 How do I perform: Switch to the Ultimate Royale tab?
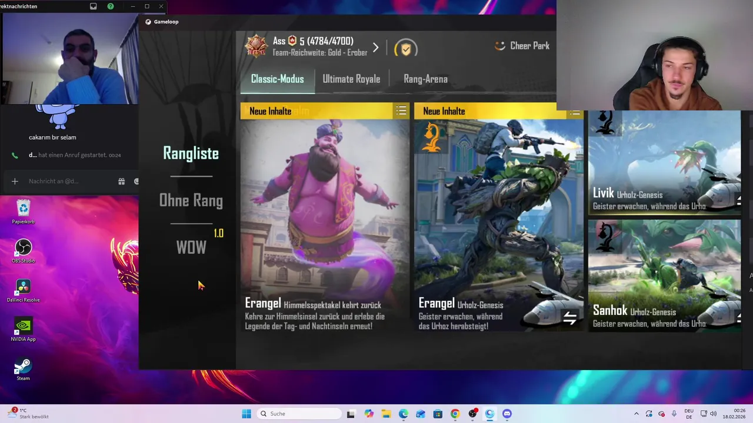click(351, 79)
